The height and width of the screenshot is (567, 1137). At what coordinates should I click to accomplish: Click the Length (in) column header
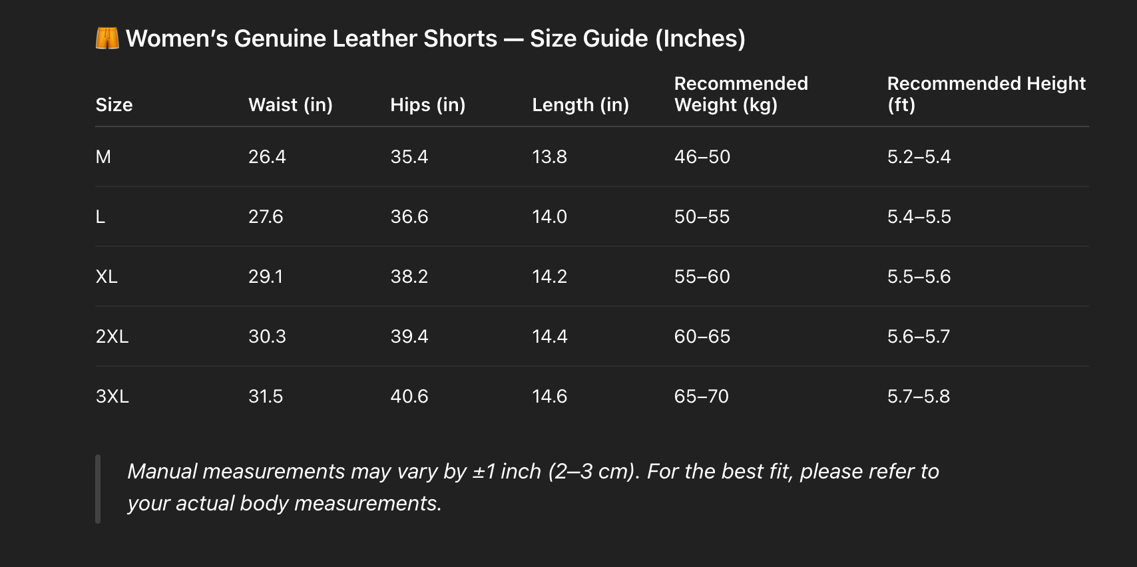point(580,104)
